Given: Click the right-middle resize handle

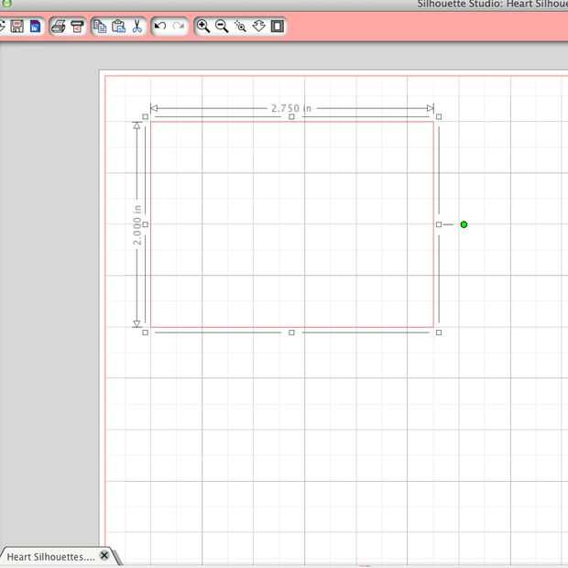Looking at the screenshot, I should pos(439,224).
